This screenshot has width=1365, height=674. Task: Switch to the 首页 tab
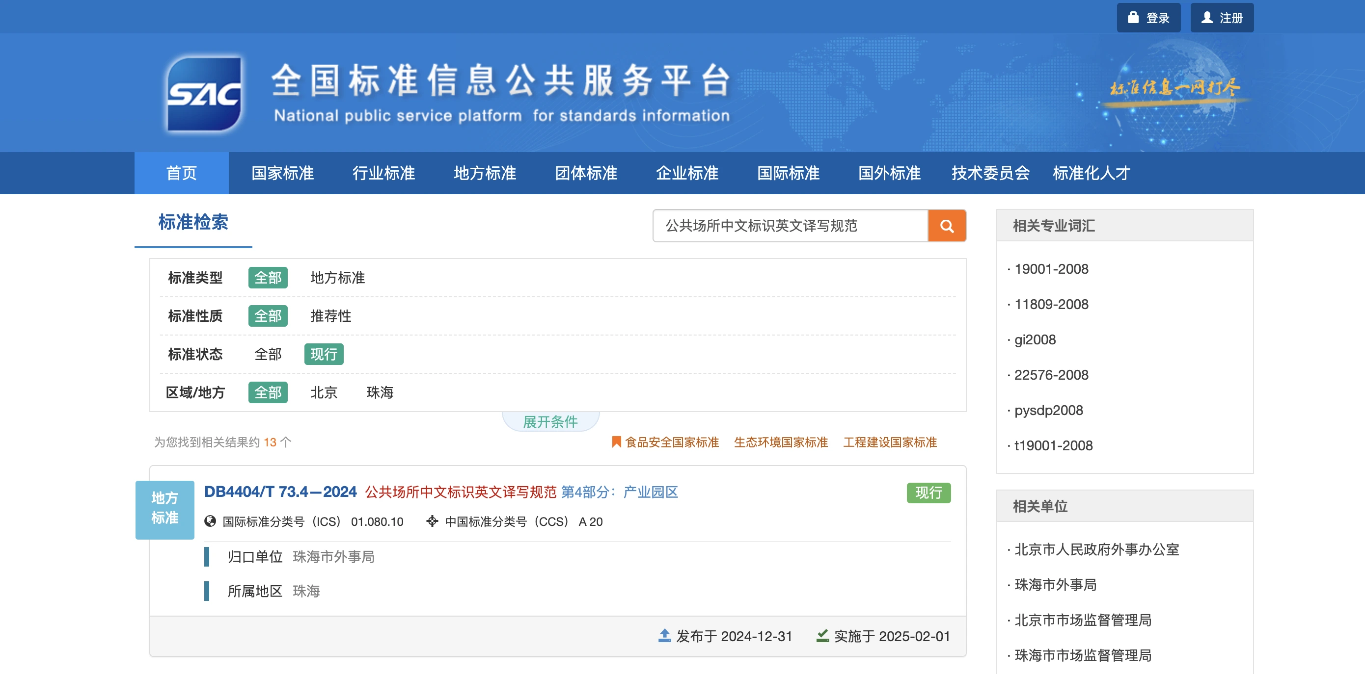[181, 173]
